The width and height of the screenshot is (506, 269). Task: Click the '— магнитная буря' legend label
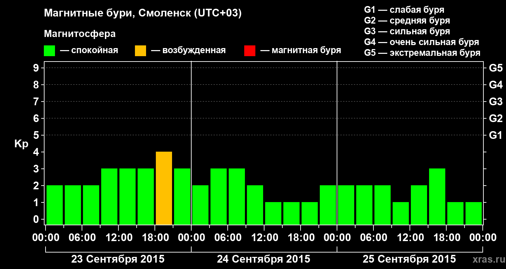coord(301,51)
